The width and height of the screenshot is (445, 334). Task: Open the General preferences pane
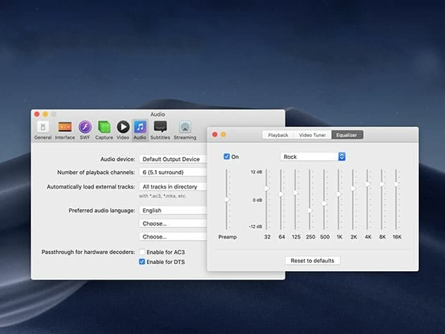[42, 129]
